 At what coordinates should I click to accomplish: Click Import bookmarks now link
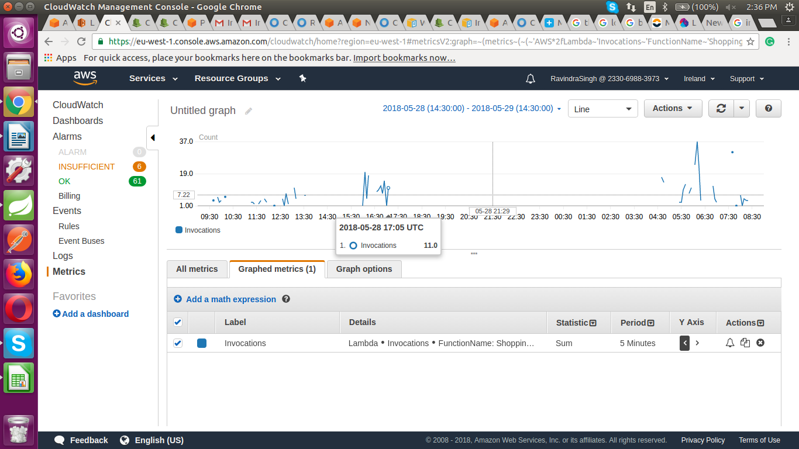pyautogui.click(x=404, y=58)
